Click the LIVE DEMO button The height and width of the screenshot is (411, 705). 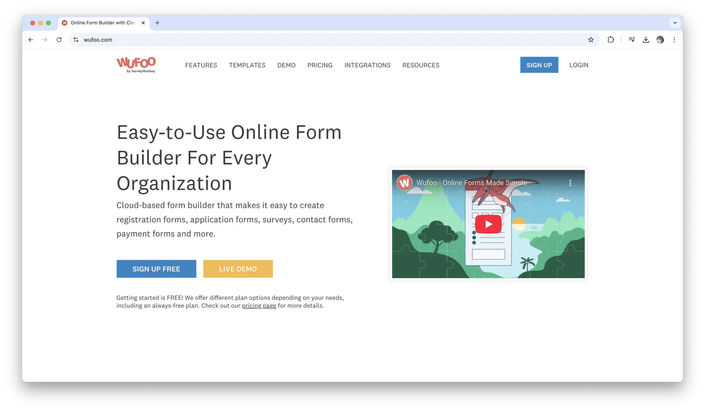pyautogui.click(x=238, y=269)
